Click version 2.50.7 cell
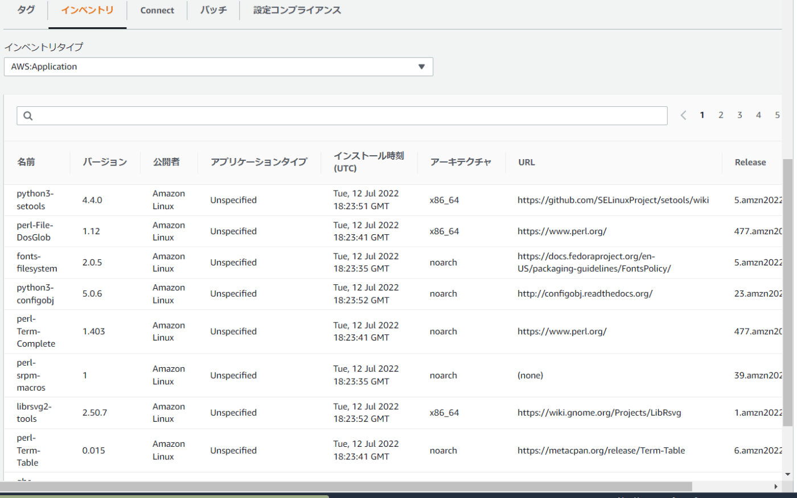Image resolution: width=797 pixels, height=498 pixels. pos(95,413)
